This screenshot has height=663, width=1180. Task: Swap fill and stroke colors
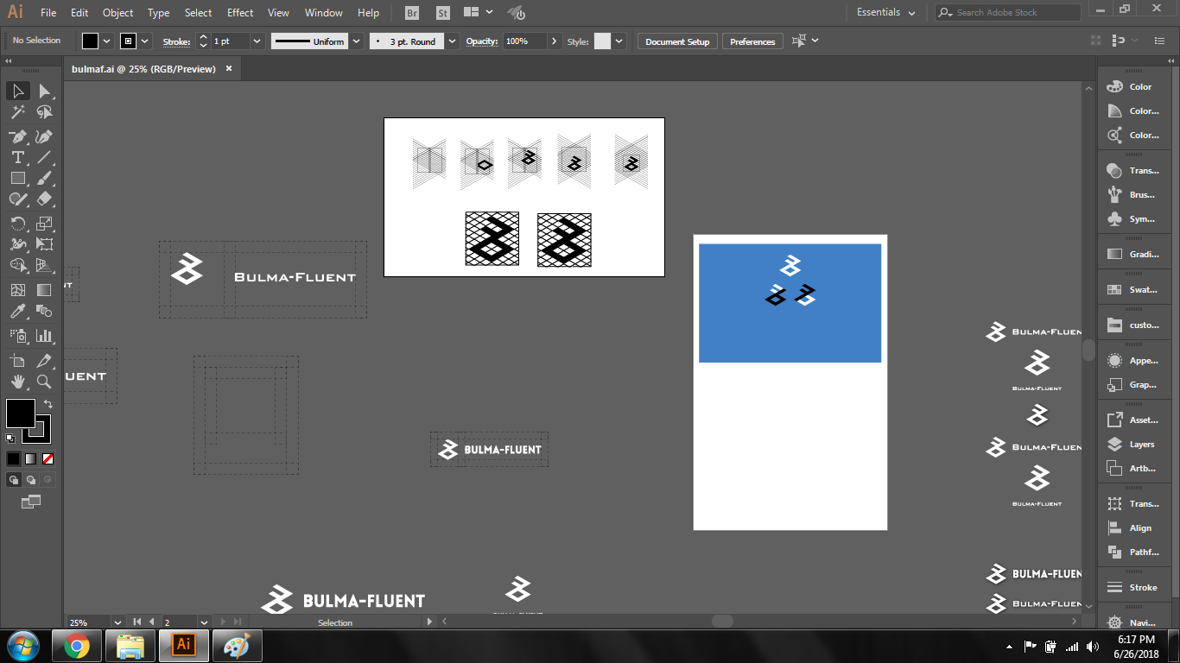point(48,403)
